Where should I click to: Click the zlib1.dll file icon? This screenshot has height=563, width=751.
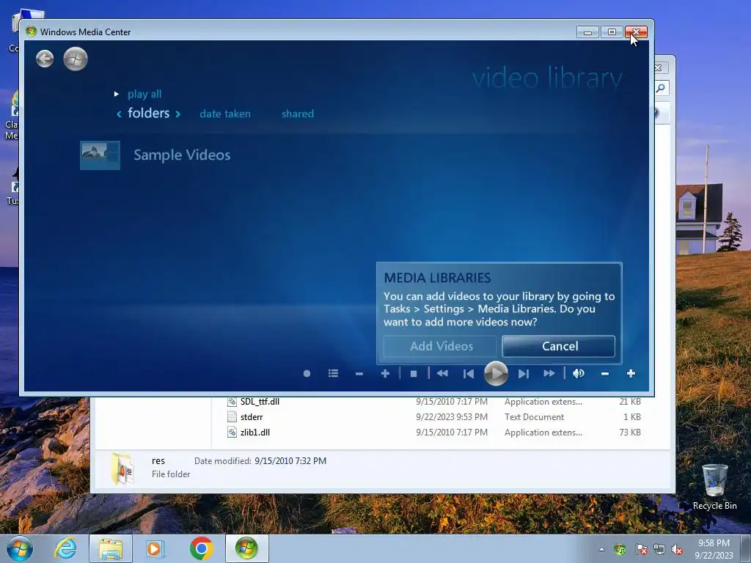tap(232, 433)
